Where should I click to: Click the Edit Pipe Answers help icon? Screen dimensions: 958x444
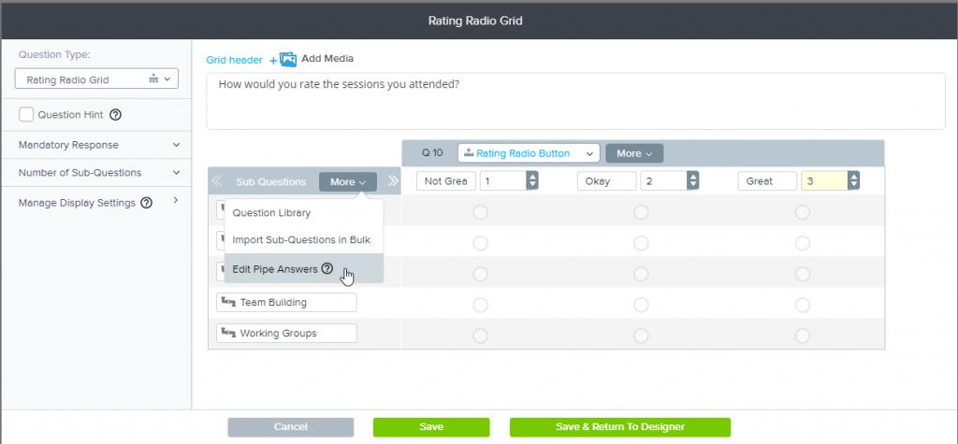(x=327, y=269)
